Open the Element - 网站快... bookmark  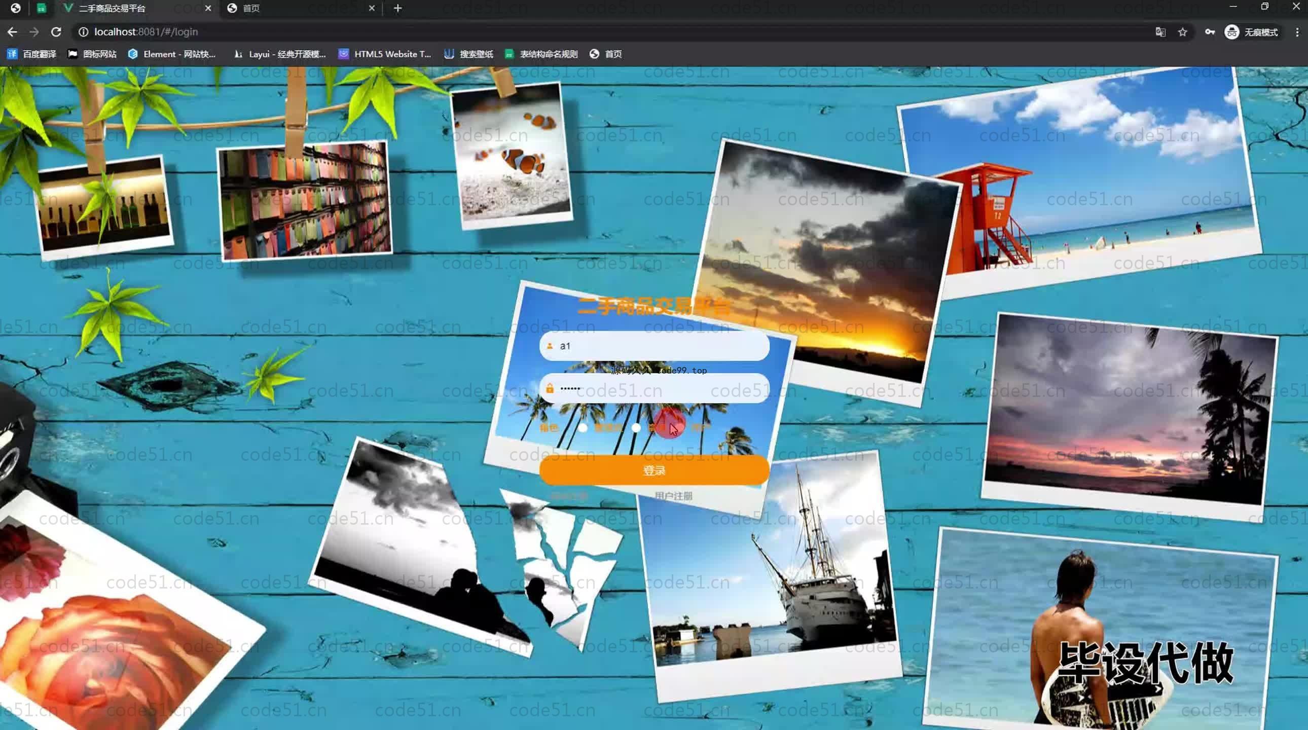(x=172, y=54)
